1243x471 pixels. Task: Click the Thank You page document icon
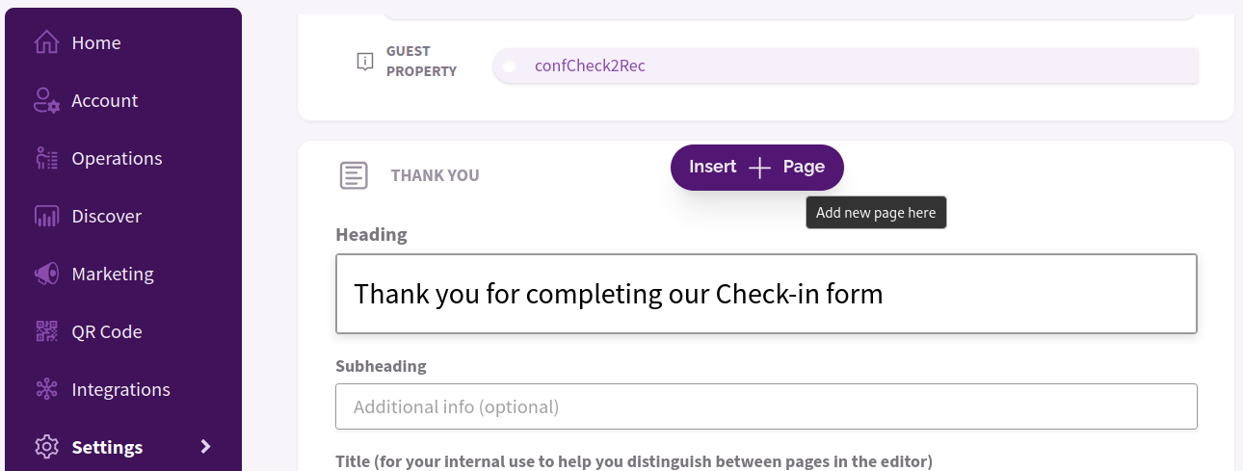tap(354, 175)
